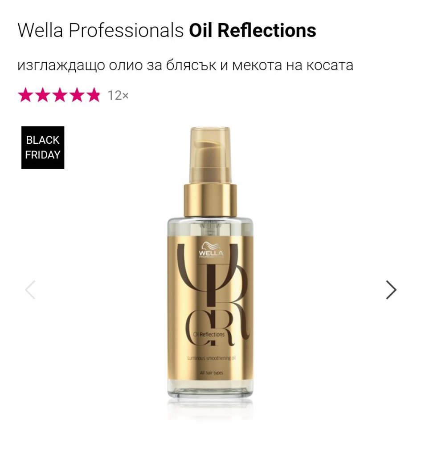Image resolution: width=421 pixels, height=462 pixels.
Task: Click the fifth pink rating star
Action: [94, 95]
